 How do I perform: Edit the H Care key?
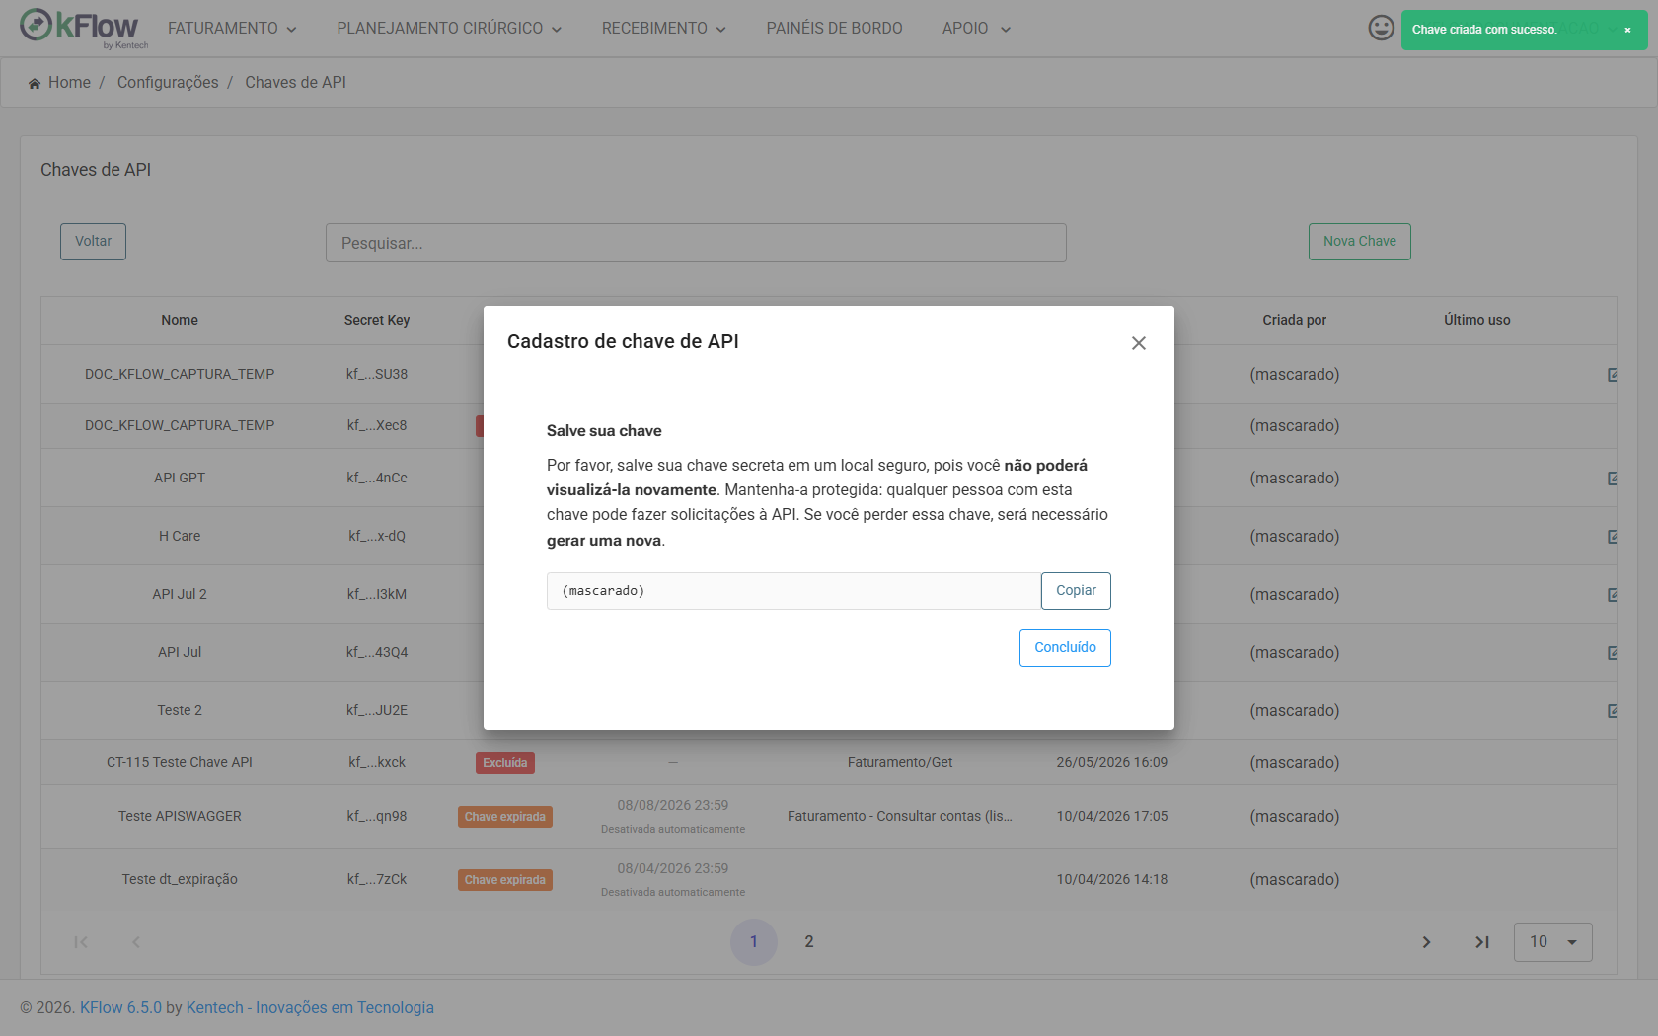coord(1612,537)
